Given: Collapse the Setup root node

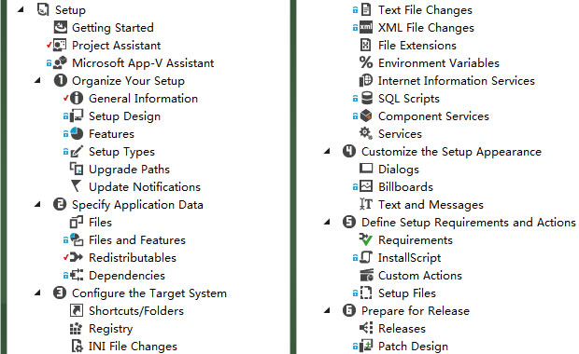Looking at the screenshot, I should (21, 10).
